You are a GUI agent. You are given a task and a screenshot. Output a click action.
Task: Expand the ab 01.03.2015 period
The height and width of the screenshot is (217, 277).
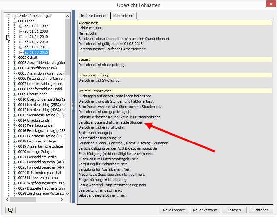[21, 52]
